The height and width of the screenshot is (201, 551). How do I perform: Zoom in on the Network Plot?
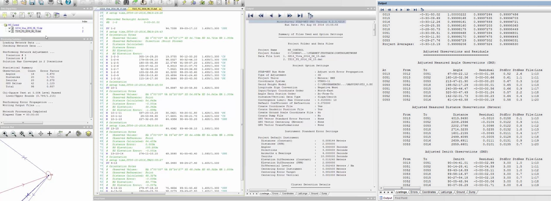coord(5,134)
